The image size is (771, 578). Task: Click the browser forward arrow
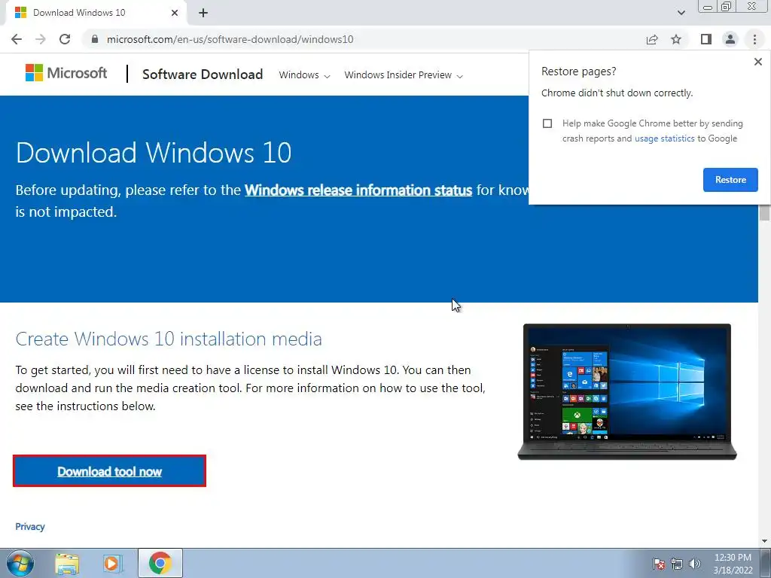pyautogui.click(x=41, y=39)
